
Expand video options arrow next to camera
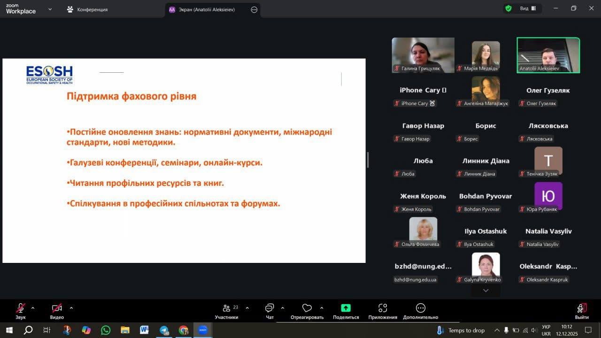point(71,308)
